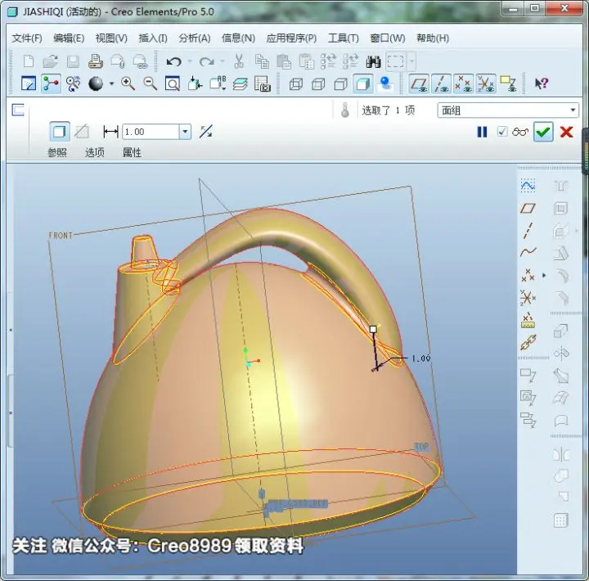Screen dimensions: 589x581
Task: Confirm the feature with green checkmark
Action: point(543,132)
